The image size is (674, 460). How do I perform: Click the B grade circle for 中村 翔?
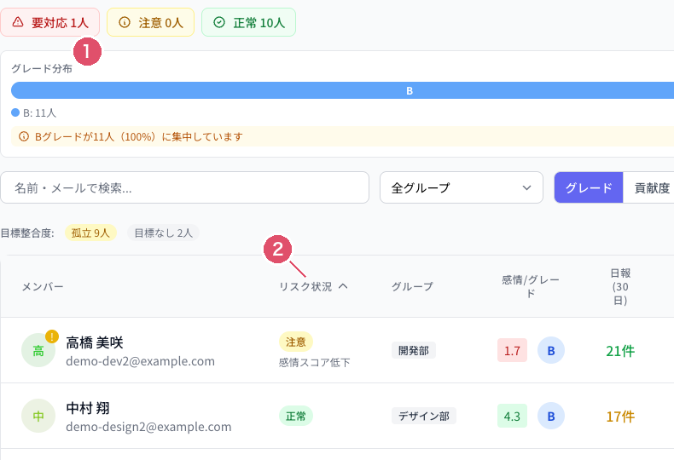click(x=551, y=417)
